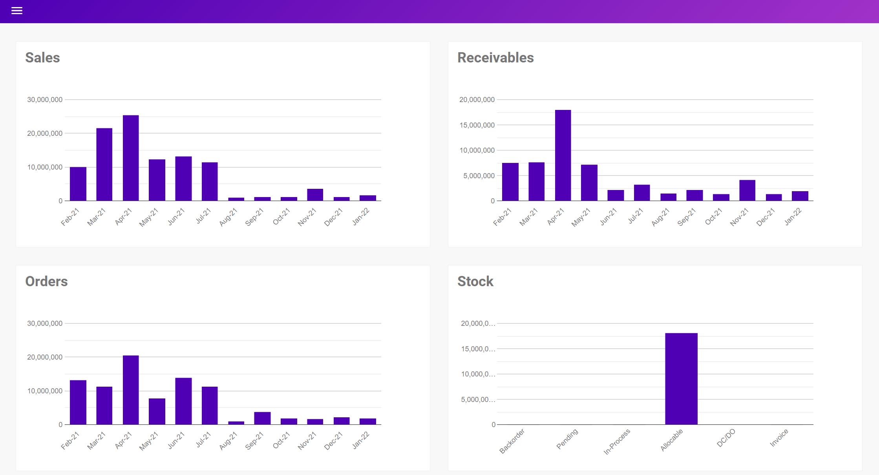Click the Backorder label in Stock chart
The height and width of the screenshot is (475, 879).
512,441
